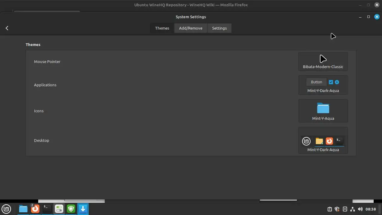Viewport: 382px width, 215px height.
Task: Open the Applications theme chooser button
Action: coord(323,85)
